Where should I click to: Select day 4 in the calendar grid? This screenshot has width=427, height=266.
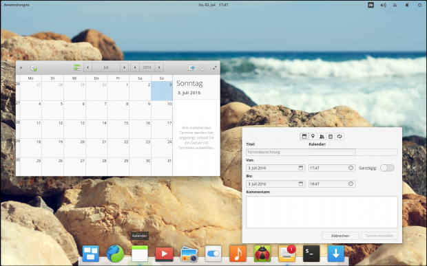click(31, 110)
